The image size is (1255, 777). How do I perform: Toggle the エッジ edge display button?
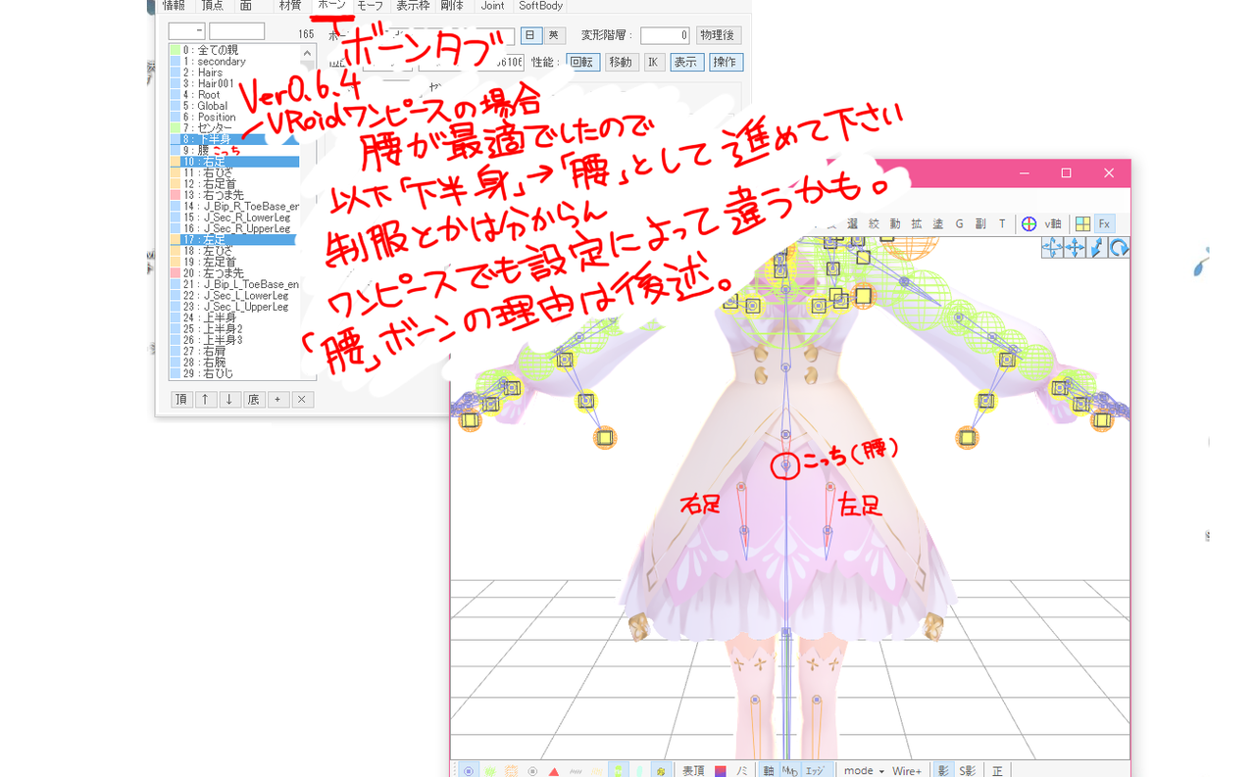click(x=815, y=771)
